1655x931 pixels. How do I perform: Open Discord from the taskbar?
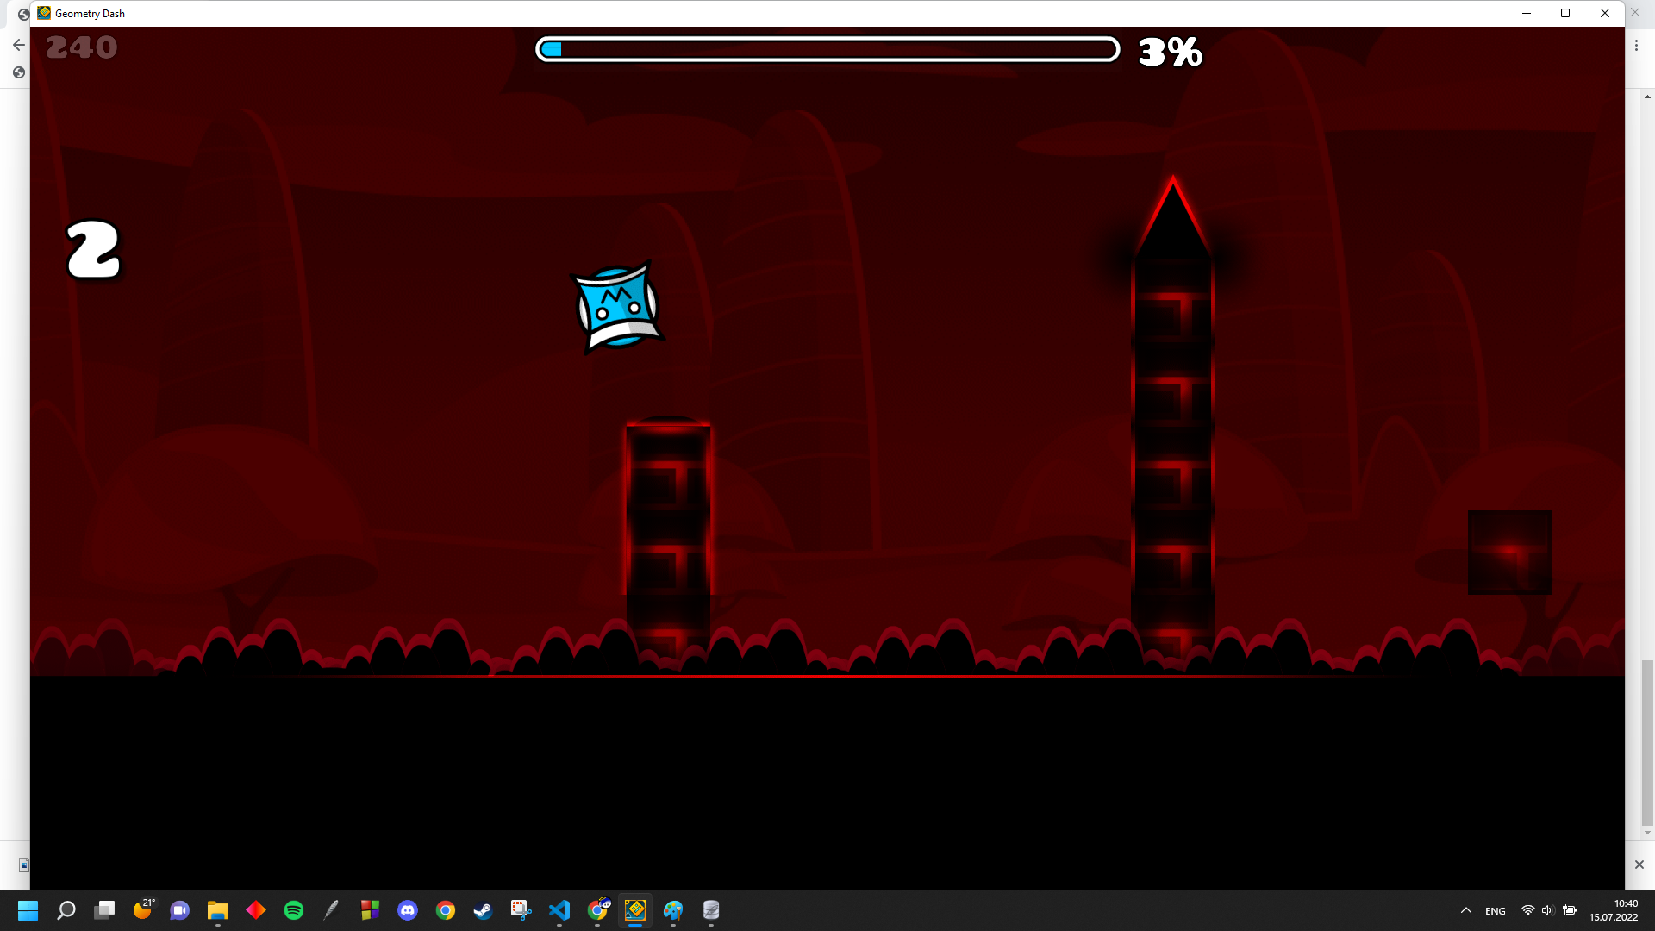pos(408,910)
